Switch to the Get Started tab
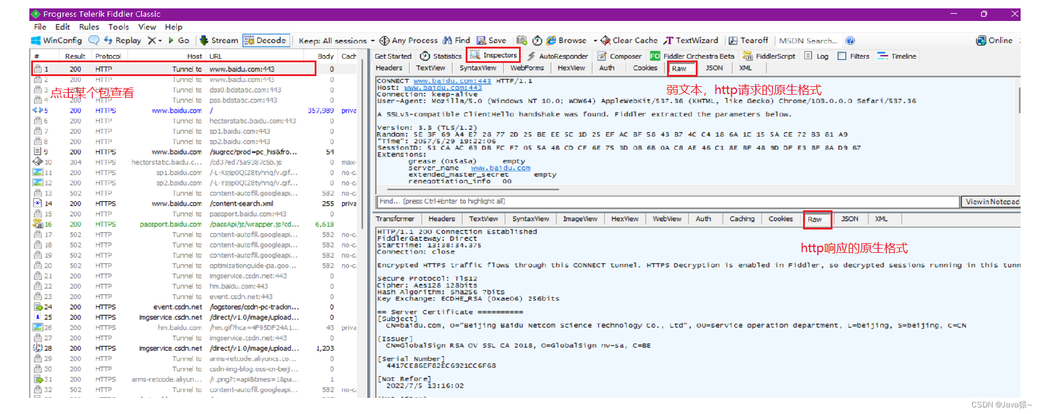This screenshot has width=1041, height=414. click(393, 56)
